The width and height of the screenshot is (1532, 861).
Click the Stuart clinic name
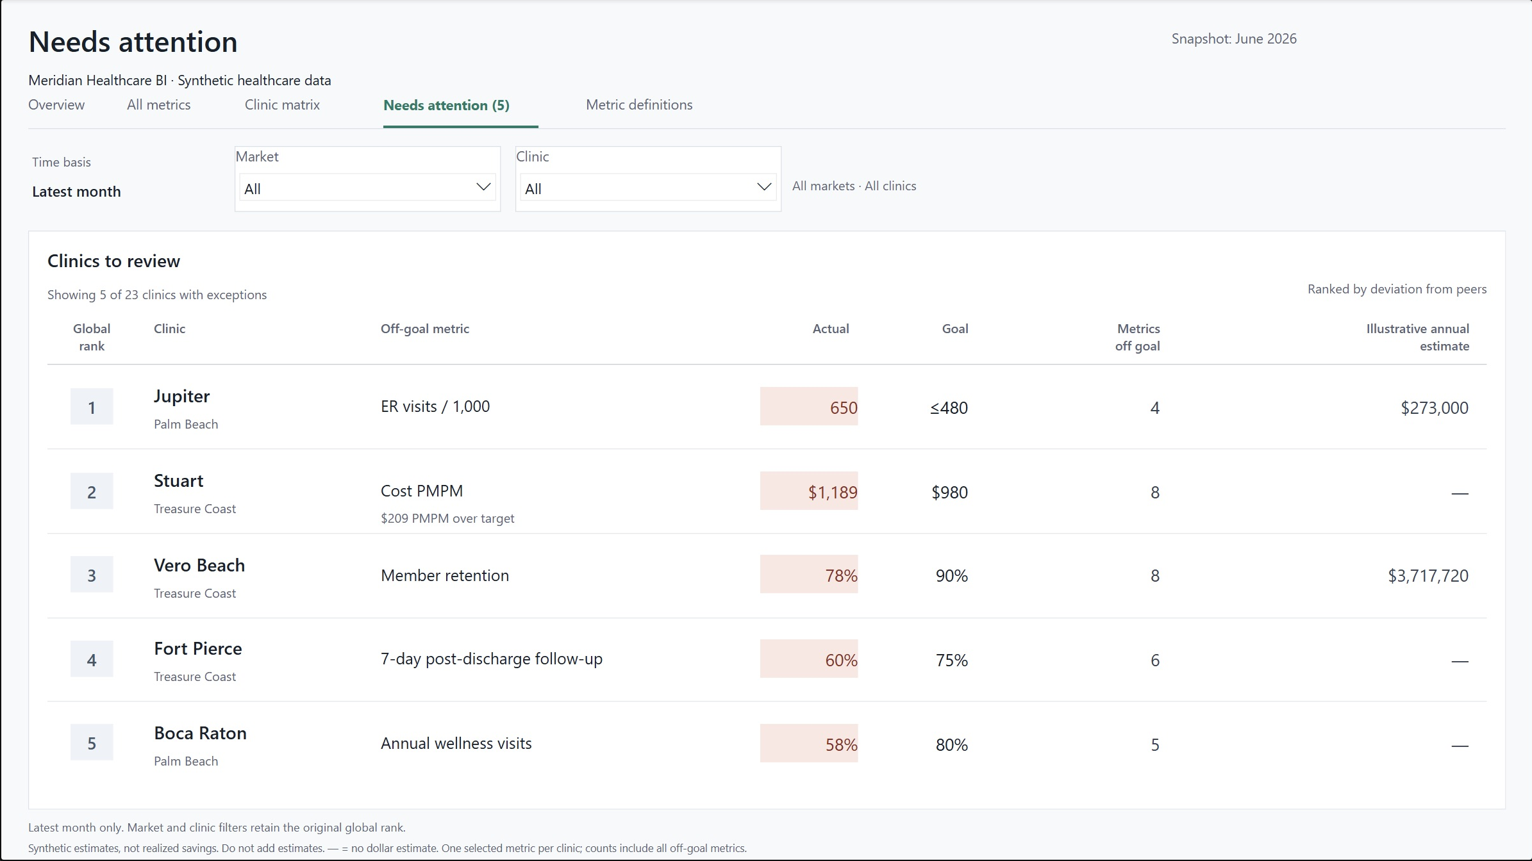178,481
